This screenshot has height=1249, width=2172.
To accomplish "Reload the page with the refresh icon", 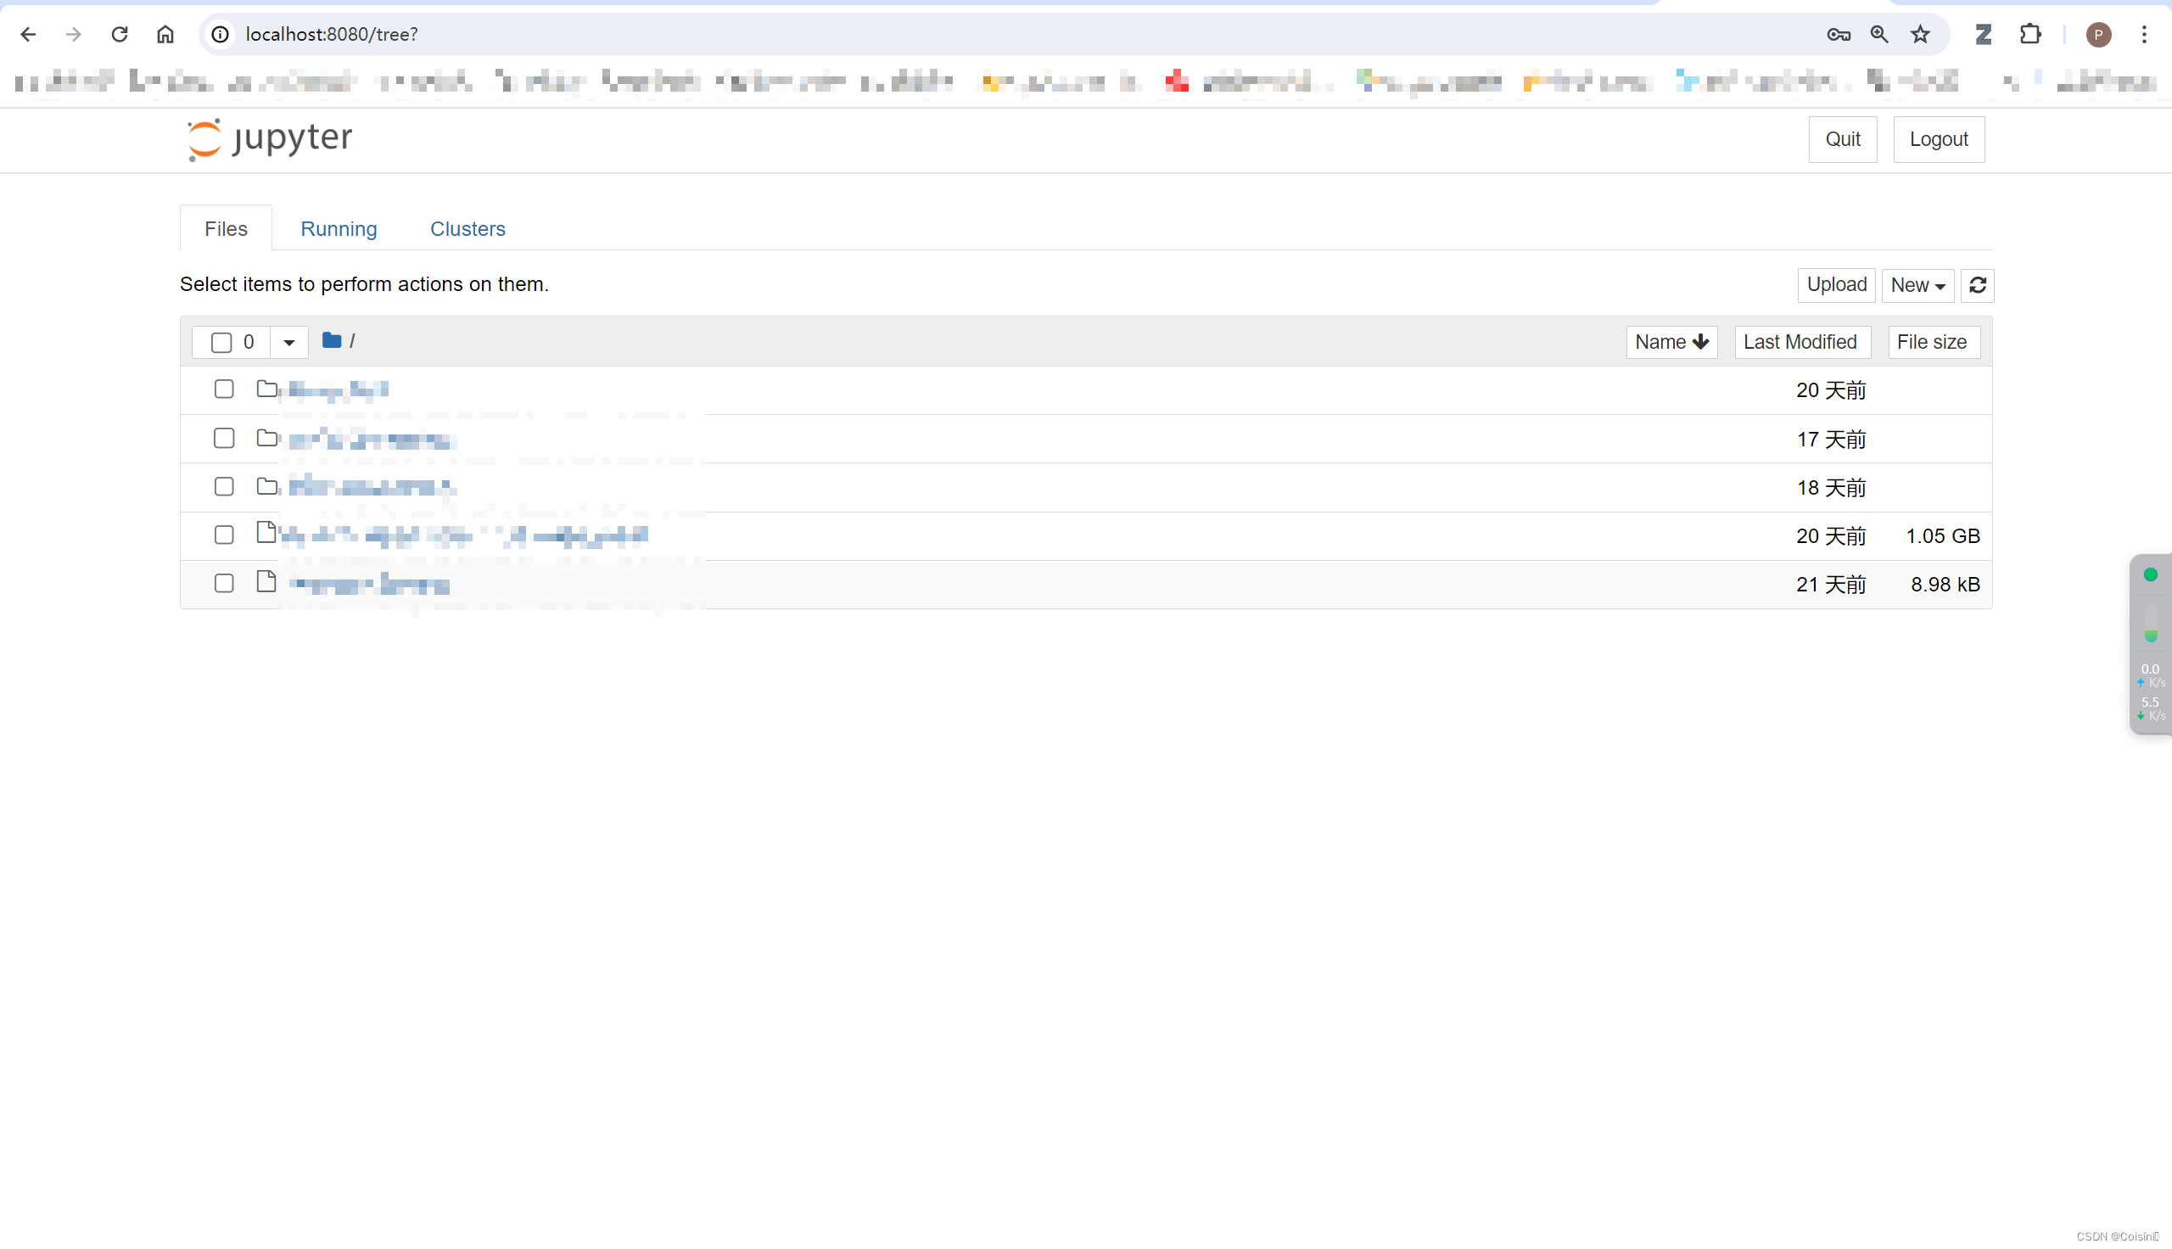I will point(119,34).
